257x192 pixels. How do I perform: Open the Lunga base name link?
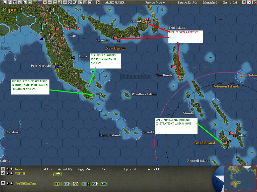pyautogui.click(x=18, y=169)
